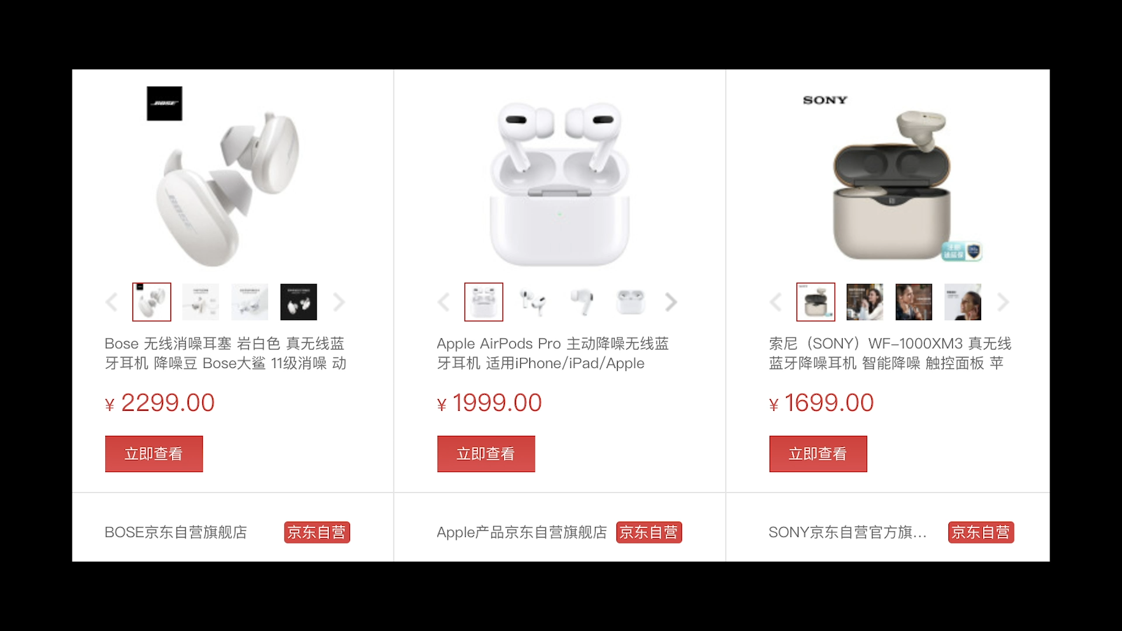Advance Sony thumbnail carousel with right chevron
1122x631 pixels.
[1003, 302]
